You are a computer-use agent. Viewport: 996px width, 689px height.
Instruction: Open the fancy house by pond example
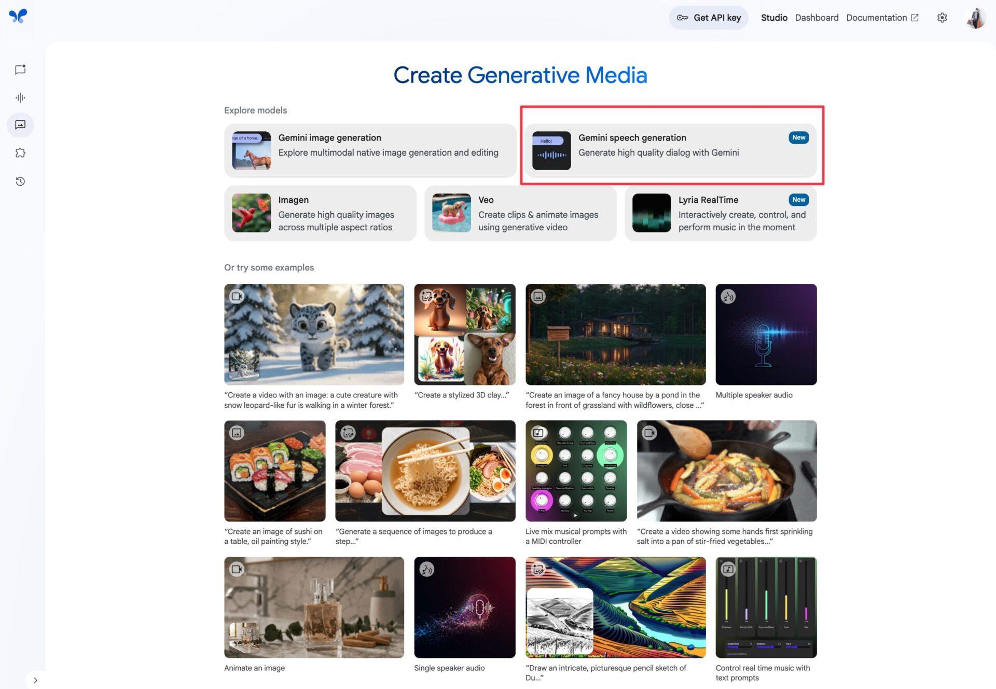(x=615, y=334)
